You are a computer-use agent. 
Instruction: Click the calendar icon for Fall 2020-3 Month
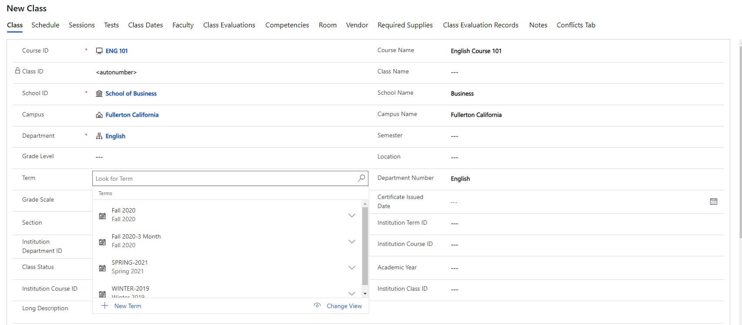pos(102,242)
